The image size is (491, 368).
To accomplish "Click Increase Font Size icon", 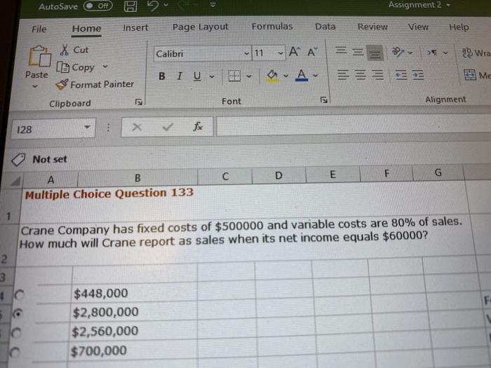I will click(x=295, y=51).
